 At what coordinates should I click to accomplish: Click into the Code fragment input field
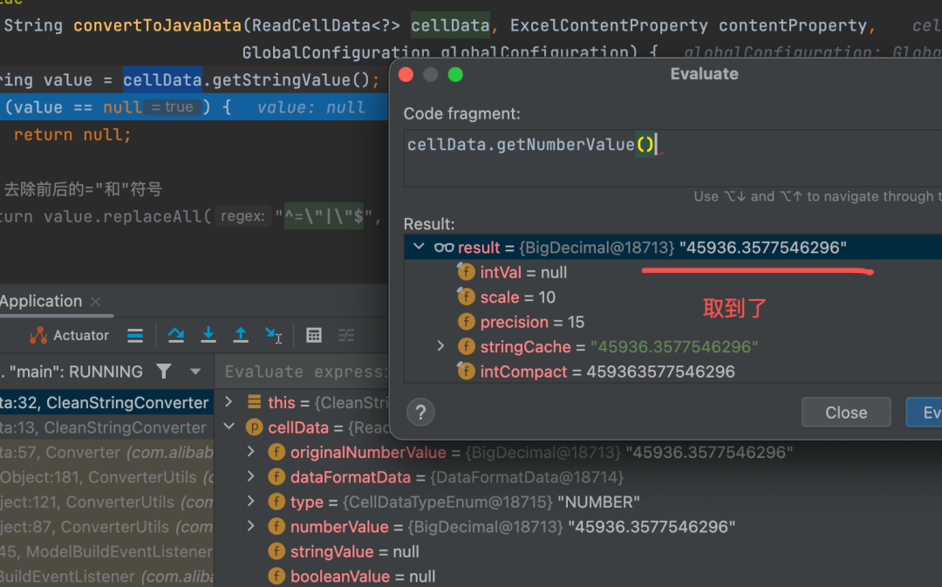[x=672, y=158]
